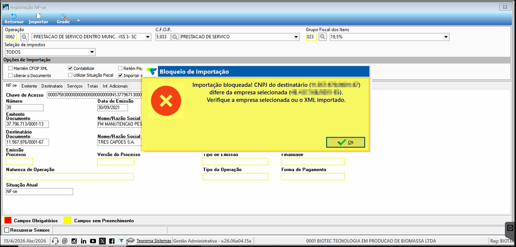The width and height of the screenshot is (516, 247).
Task: Click the graduation cap icon in status bar
Action: (130, 241)
